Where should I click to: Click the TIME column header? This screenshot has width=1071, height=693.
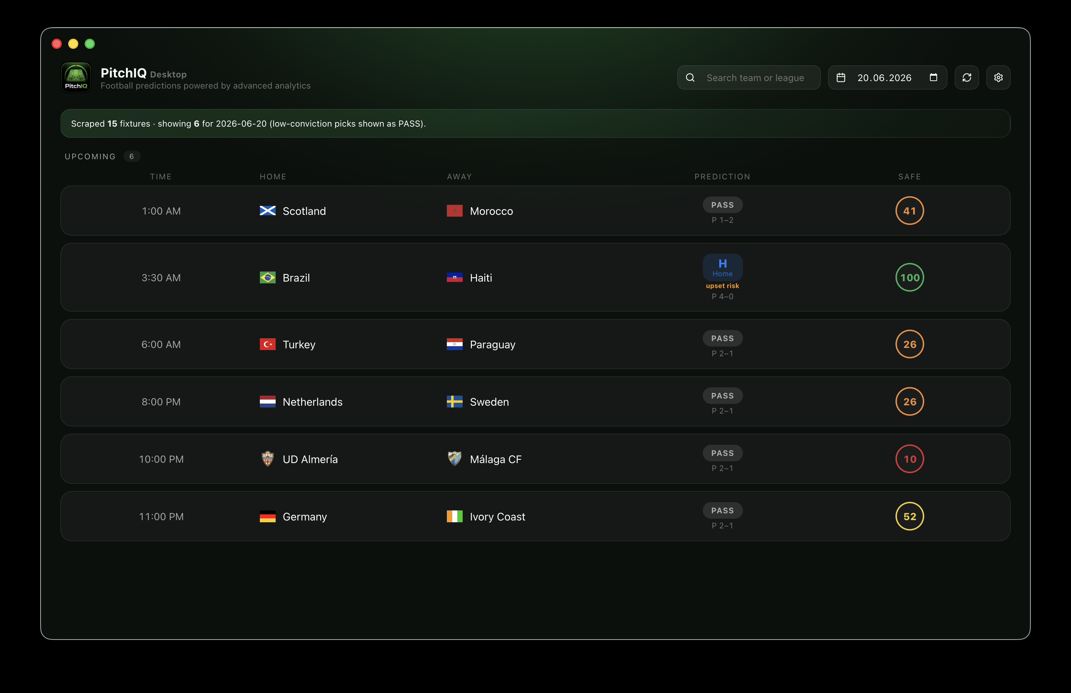[x=161, y=177]
